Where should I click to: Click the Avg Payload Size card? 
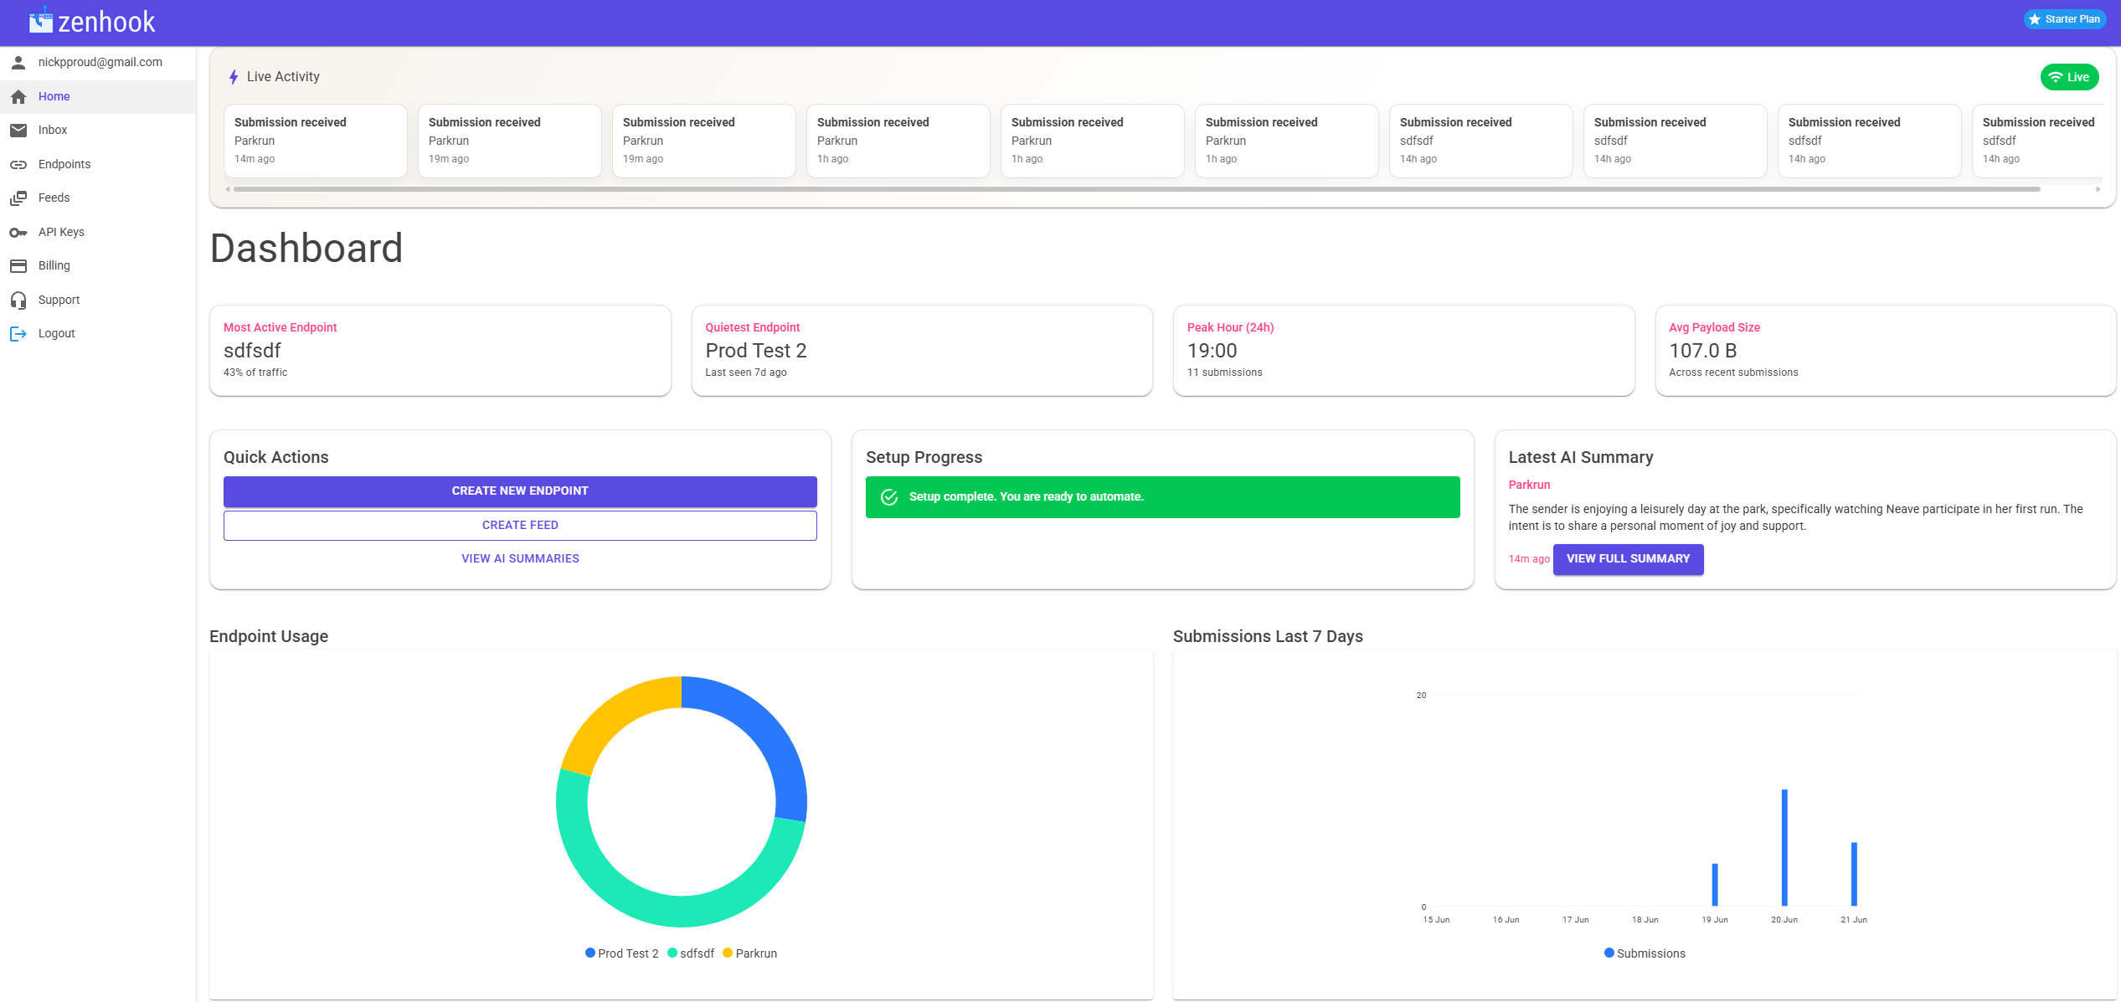(x=1886, y=350)
